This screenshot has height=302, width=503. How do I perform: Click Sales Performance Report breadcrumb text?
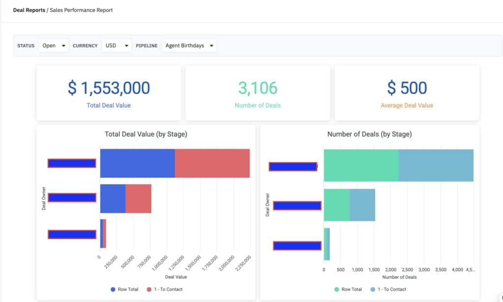point(81,10)
